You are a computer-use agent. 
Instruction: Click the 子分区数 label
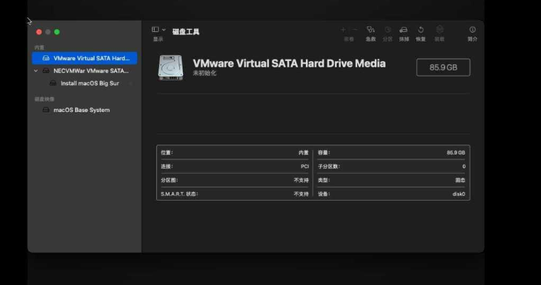(x=329, y=167)
